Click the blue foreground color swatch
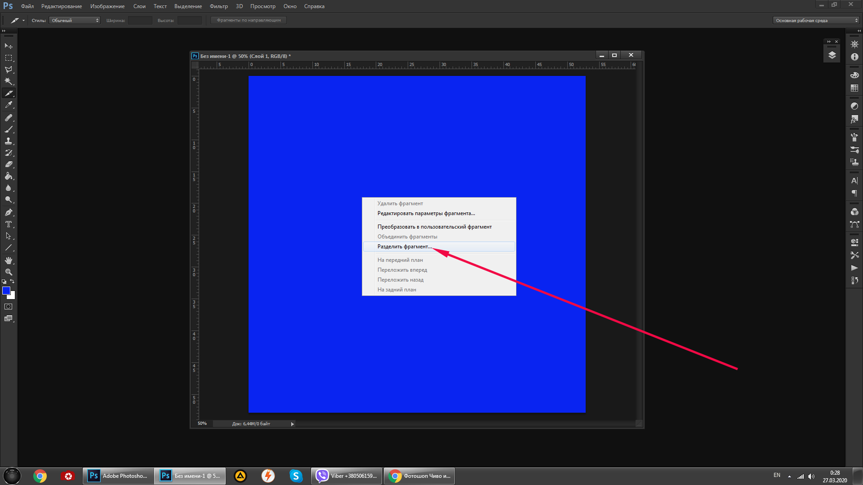The height and width of the screenshot is (485, 863). 6,291
